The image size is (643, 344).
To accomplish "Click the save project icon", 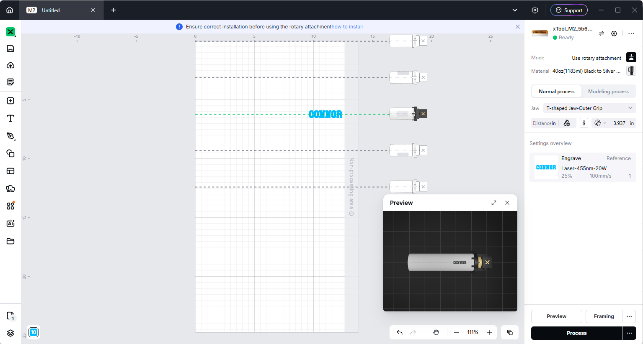I will (10, 48).
